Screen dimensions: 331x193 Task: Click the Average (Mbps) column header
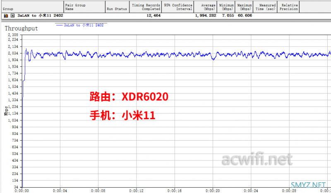[x=206, y=7]
